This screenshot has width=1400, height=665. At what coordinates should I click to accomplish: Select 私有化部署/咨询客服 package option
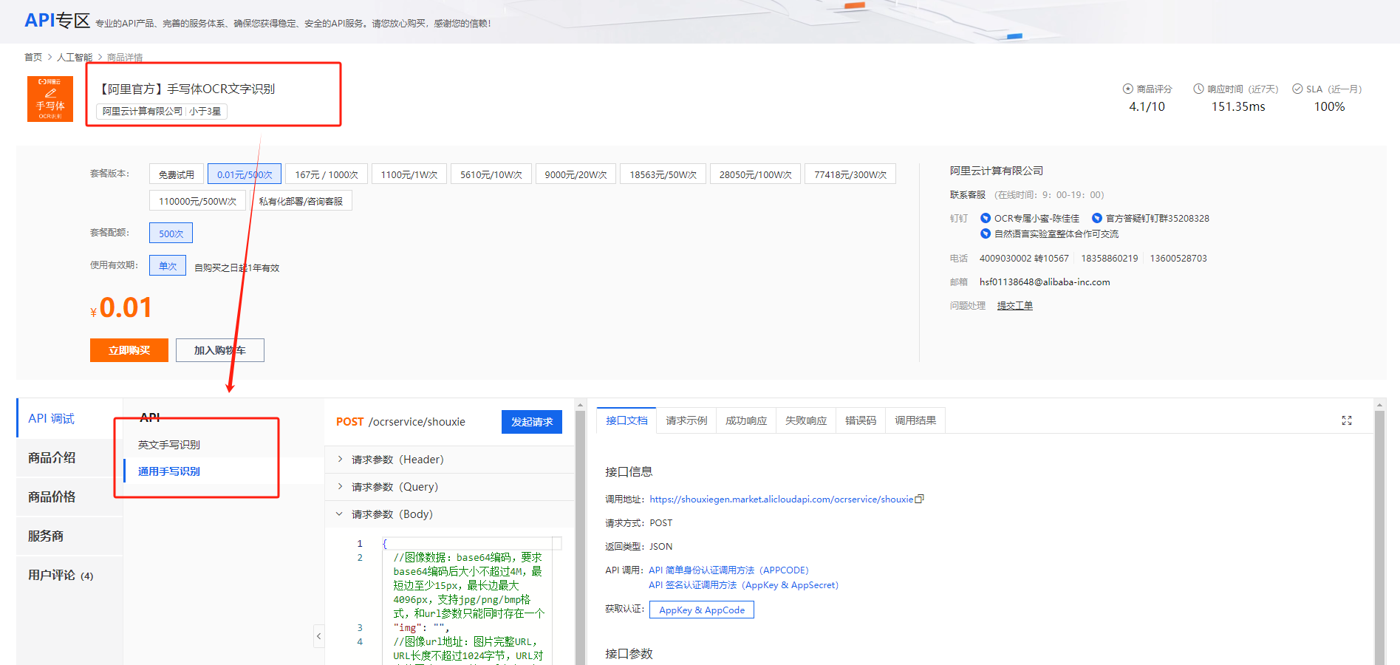pyautogui.click(x=301, y=201)
